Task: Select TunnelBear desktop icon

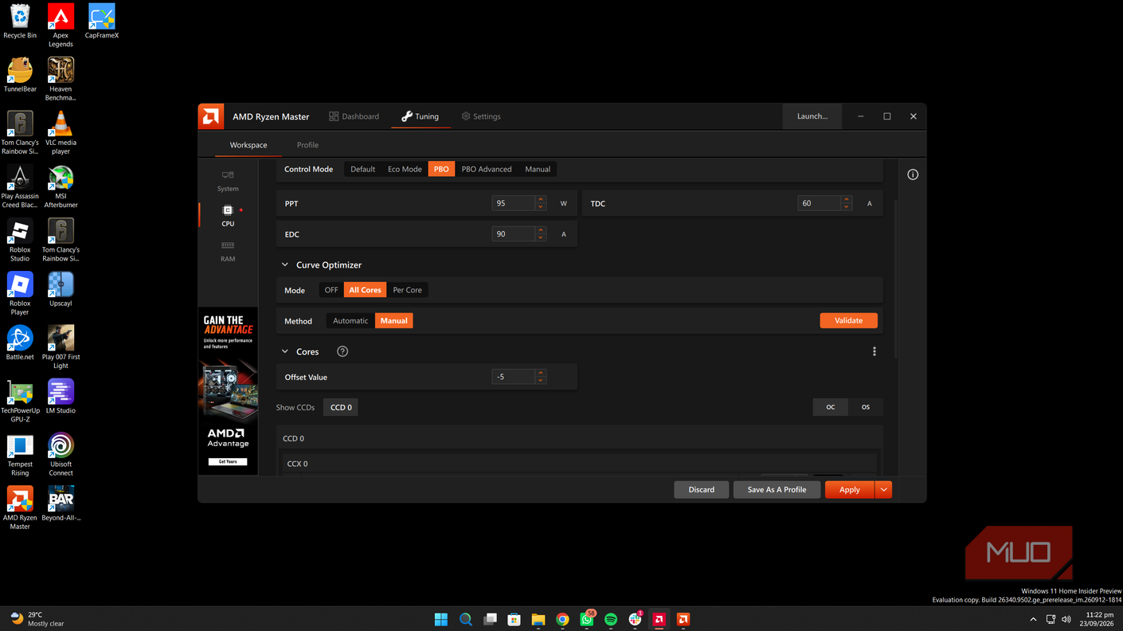Action: [x=20, y=75]
